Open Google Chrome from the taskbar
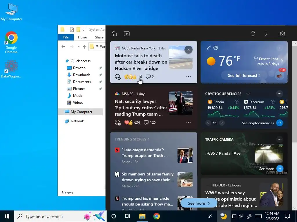 (156, 216)
